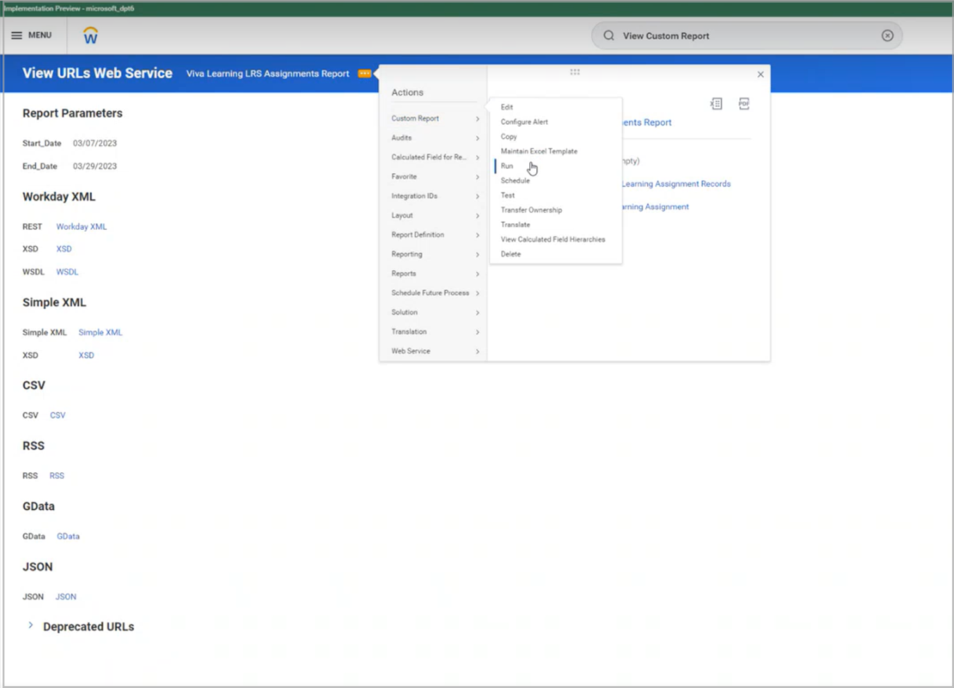Select Transfer Ownership
Screen dimensions: 954x688
click(x=531, y=209)
